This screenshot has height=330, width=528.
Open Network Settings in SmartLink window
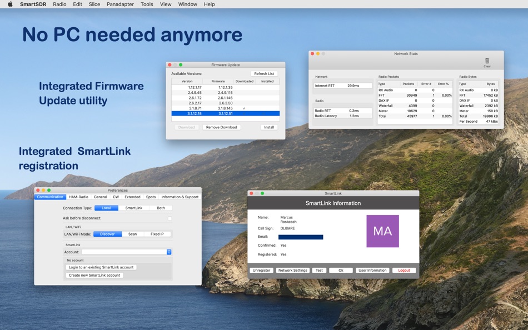[292, 270]
